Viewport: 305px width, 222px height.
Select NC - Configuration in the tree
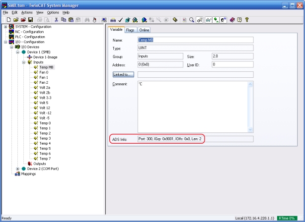(29, 32)
